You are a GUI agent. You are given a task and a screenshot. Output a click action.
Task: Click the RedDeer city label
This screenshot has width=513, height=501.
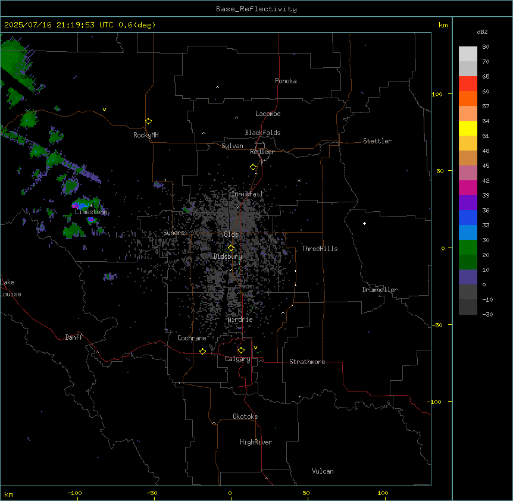pos(262,152)
